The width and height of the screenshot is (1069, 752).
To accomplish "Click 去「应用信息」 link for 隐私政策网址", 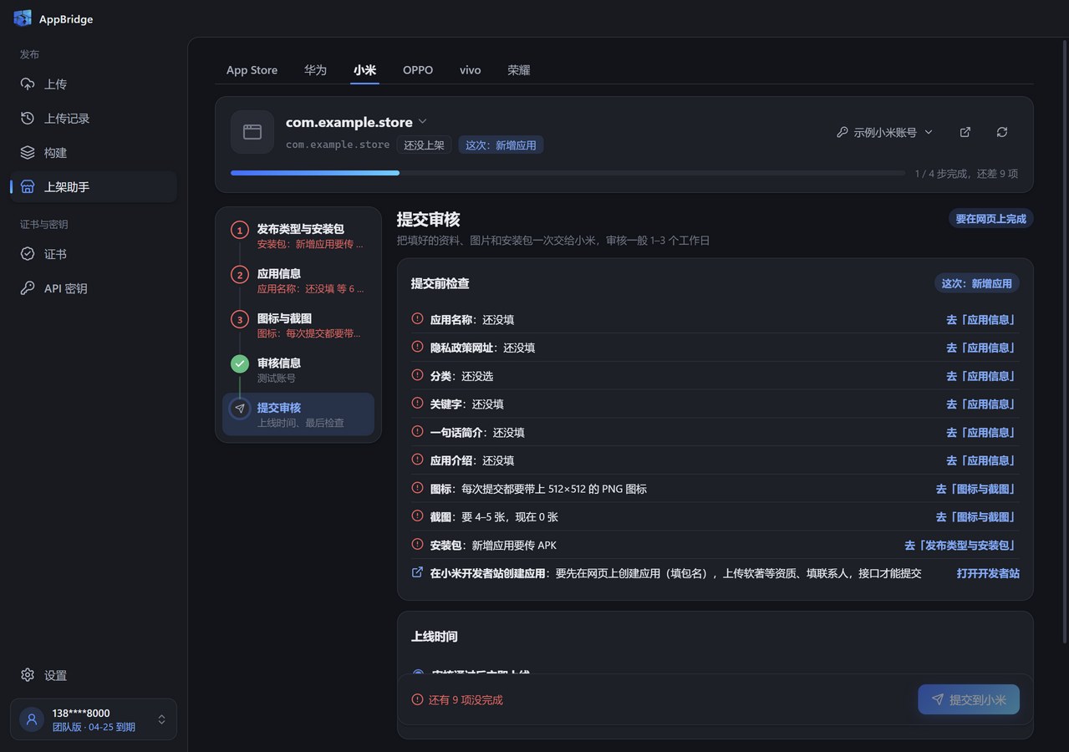I will point(981,348).
